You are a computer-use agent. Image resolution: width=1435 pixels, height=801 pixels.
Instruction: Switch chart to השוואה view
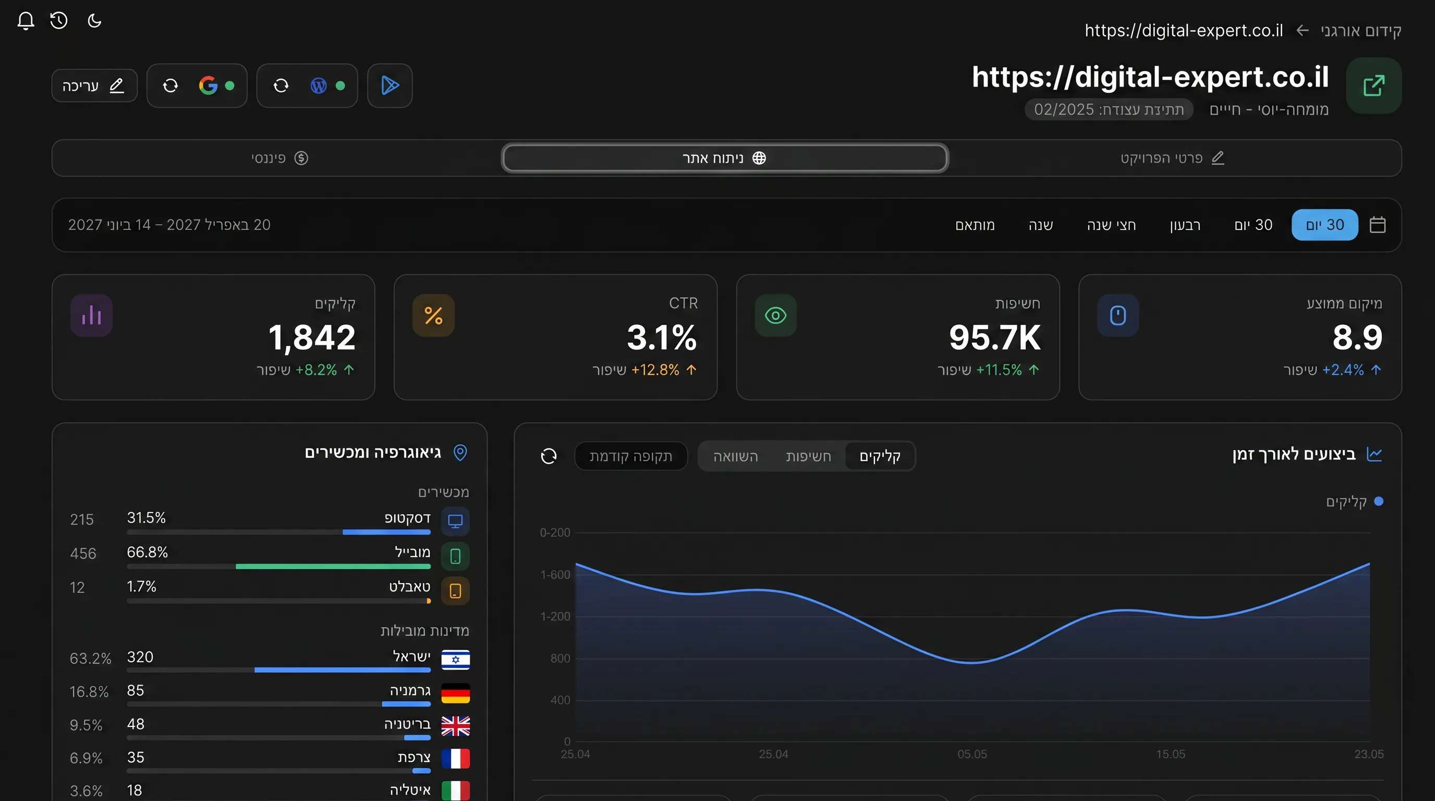[735, 457]
